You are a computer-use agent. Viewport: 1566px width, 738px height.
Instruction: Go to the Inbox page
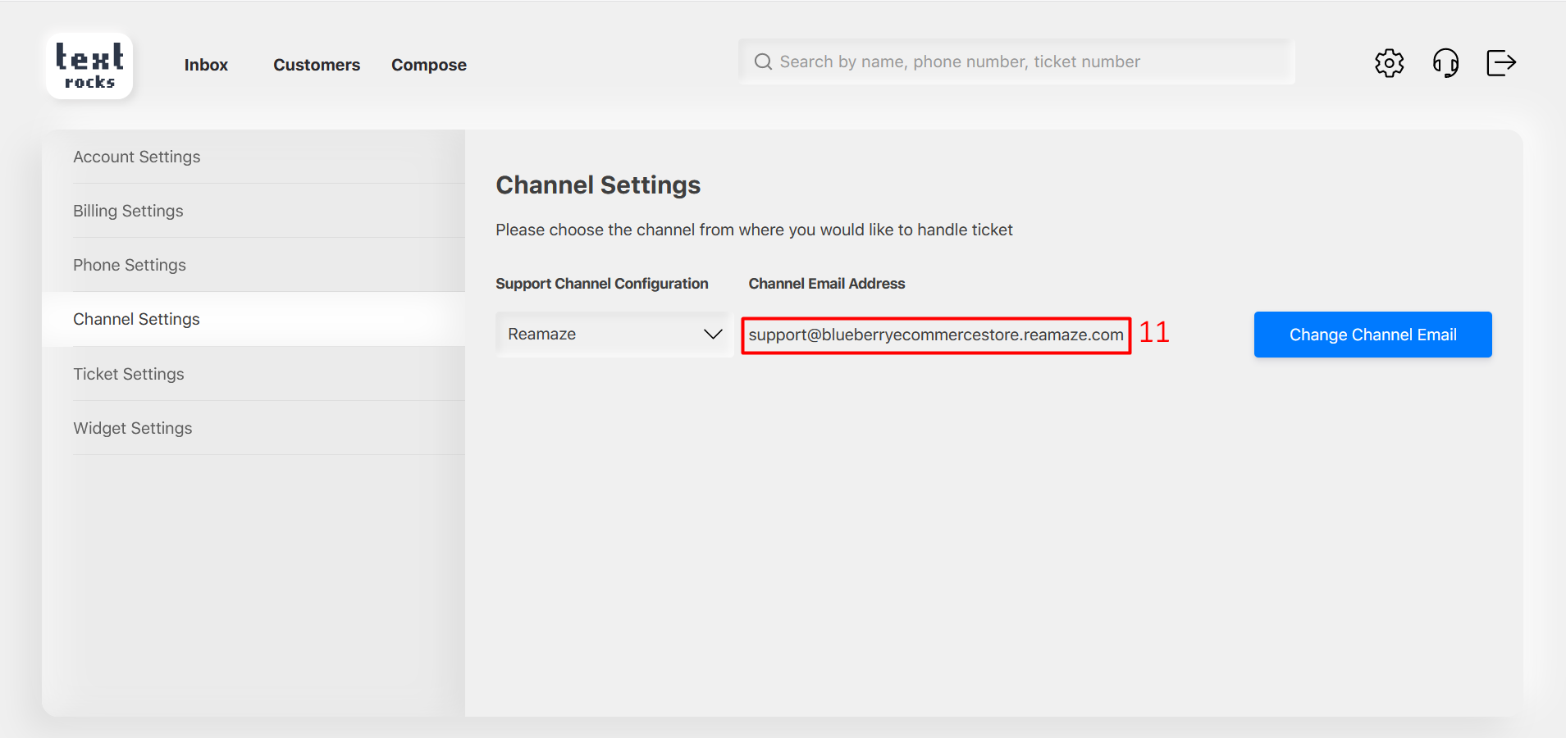206,65
